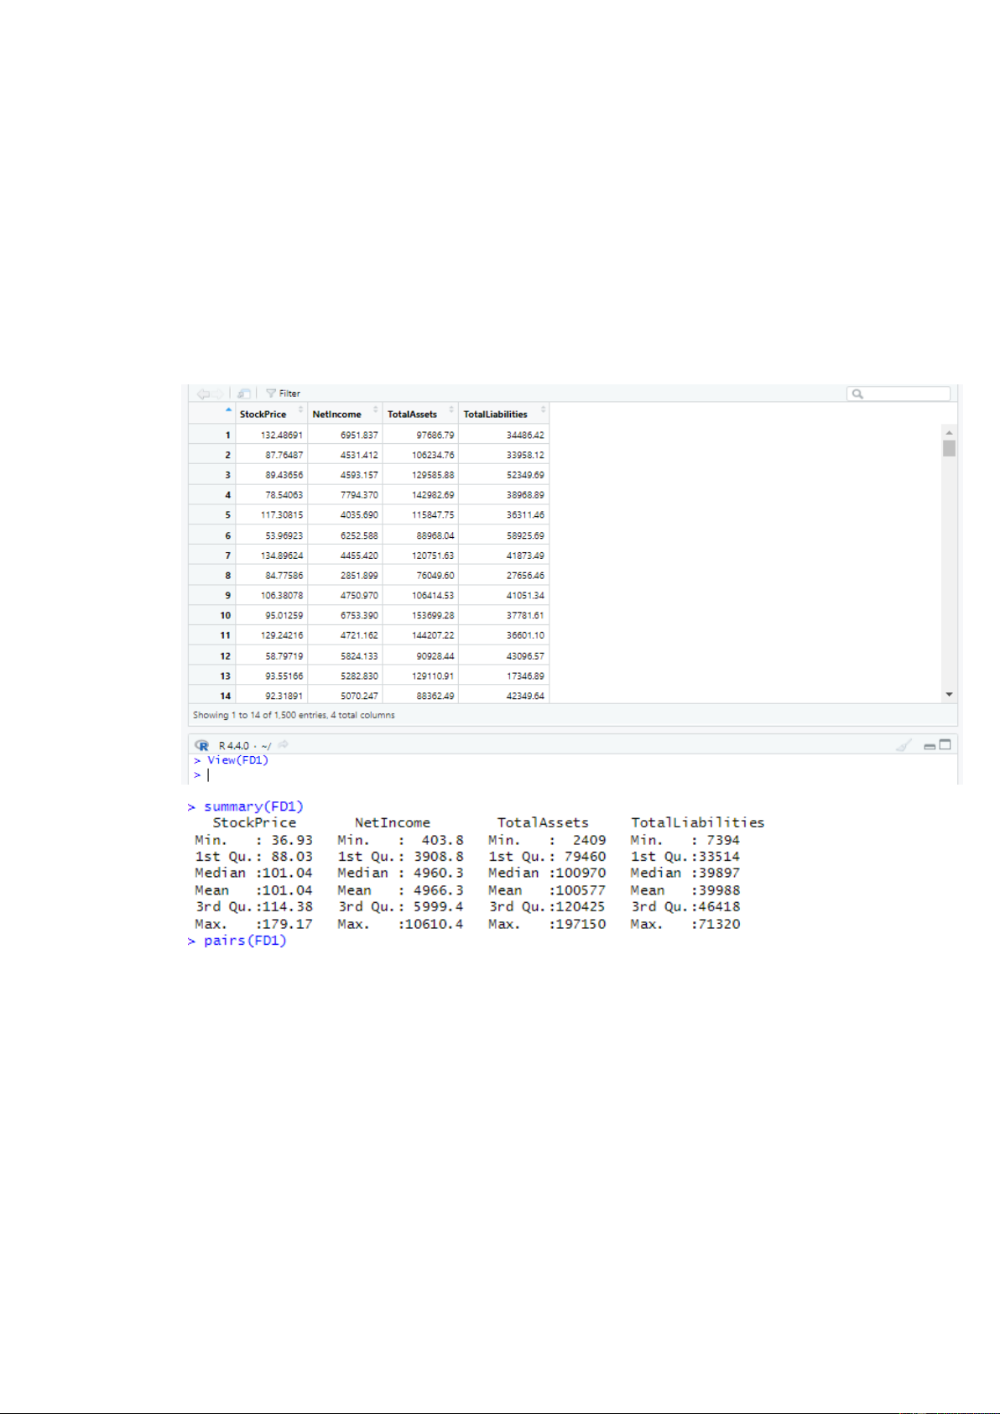1000x1414 pixels.
Task: Click cell value 41051.34
Action: [525, 596]
